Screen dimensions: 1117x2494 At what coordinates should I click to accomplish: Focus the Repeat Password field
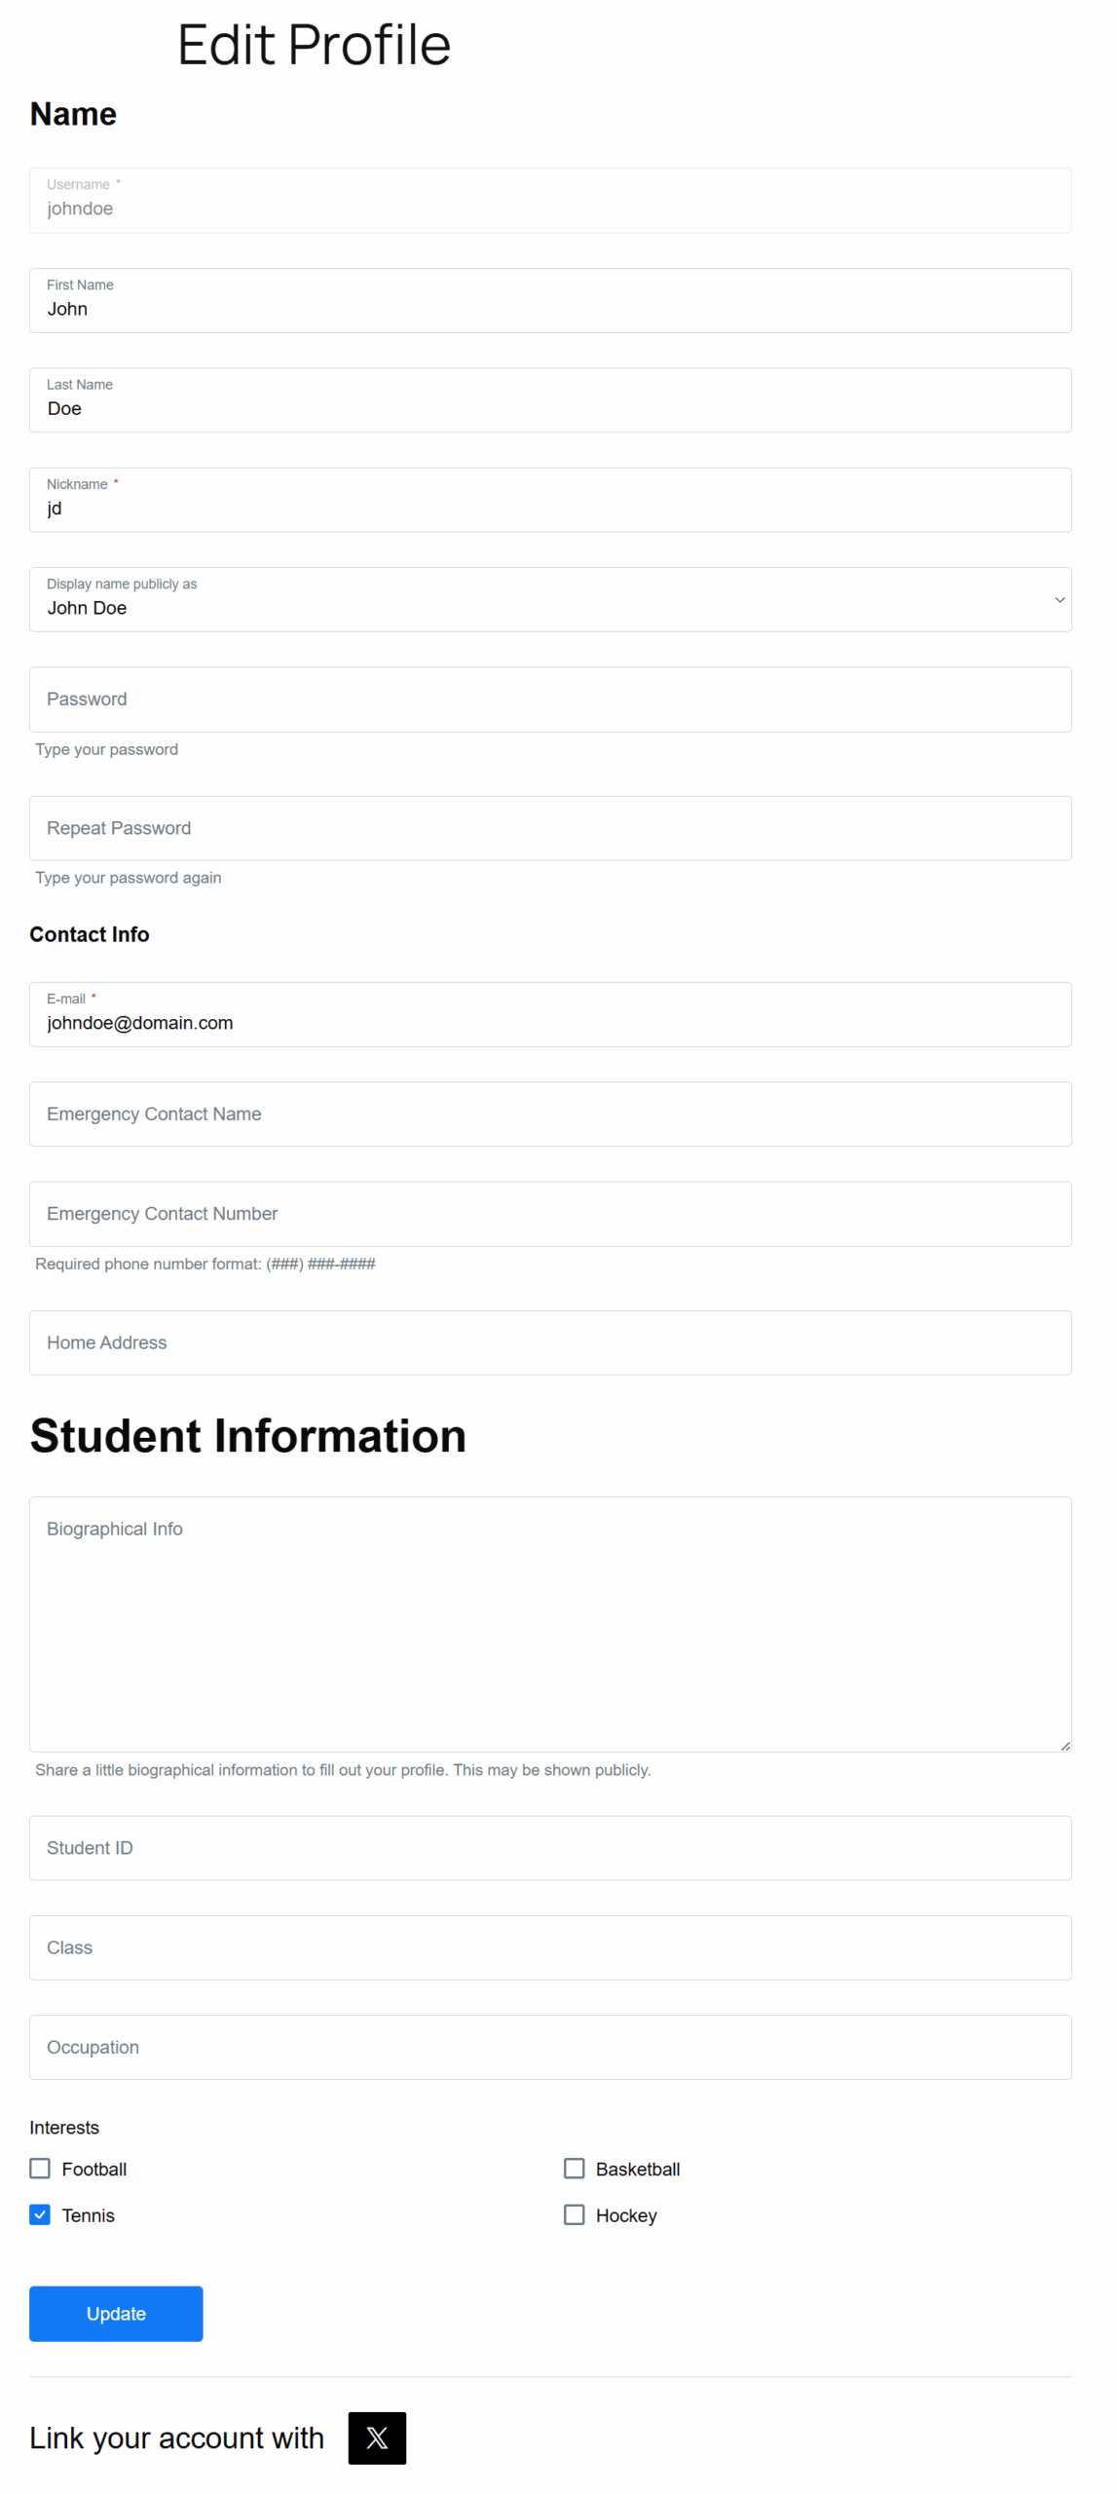pyautogui.click(x=550, y=827)
